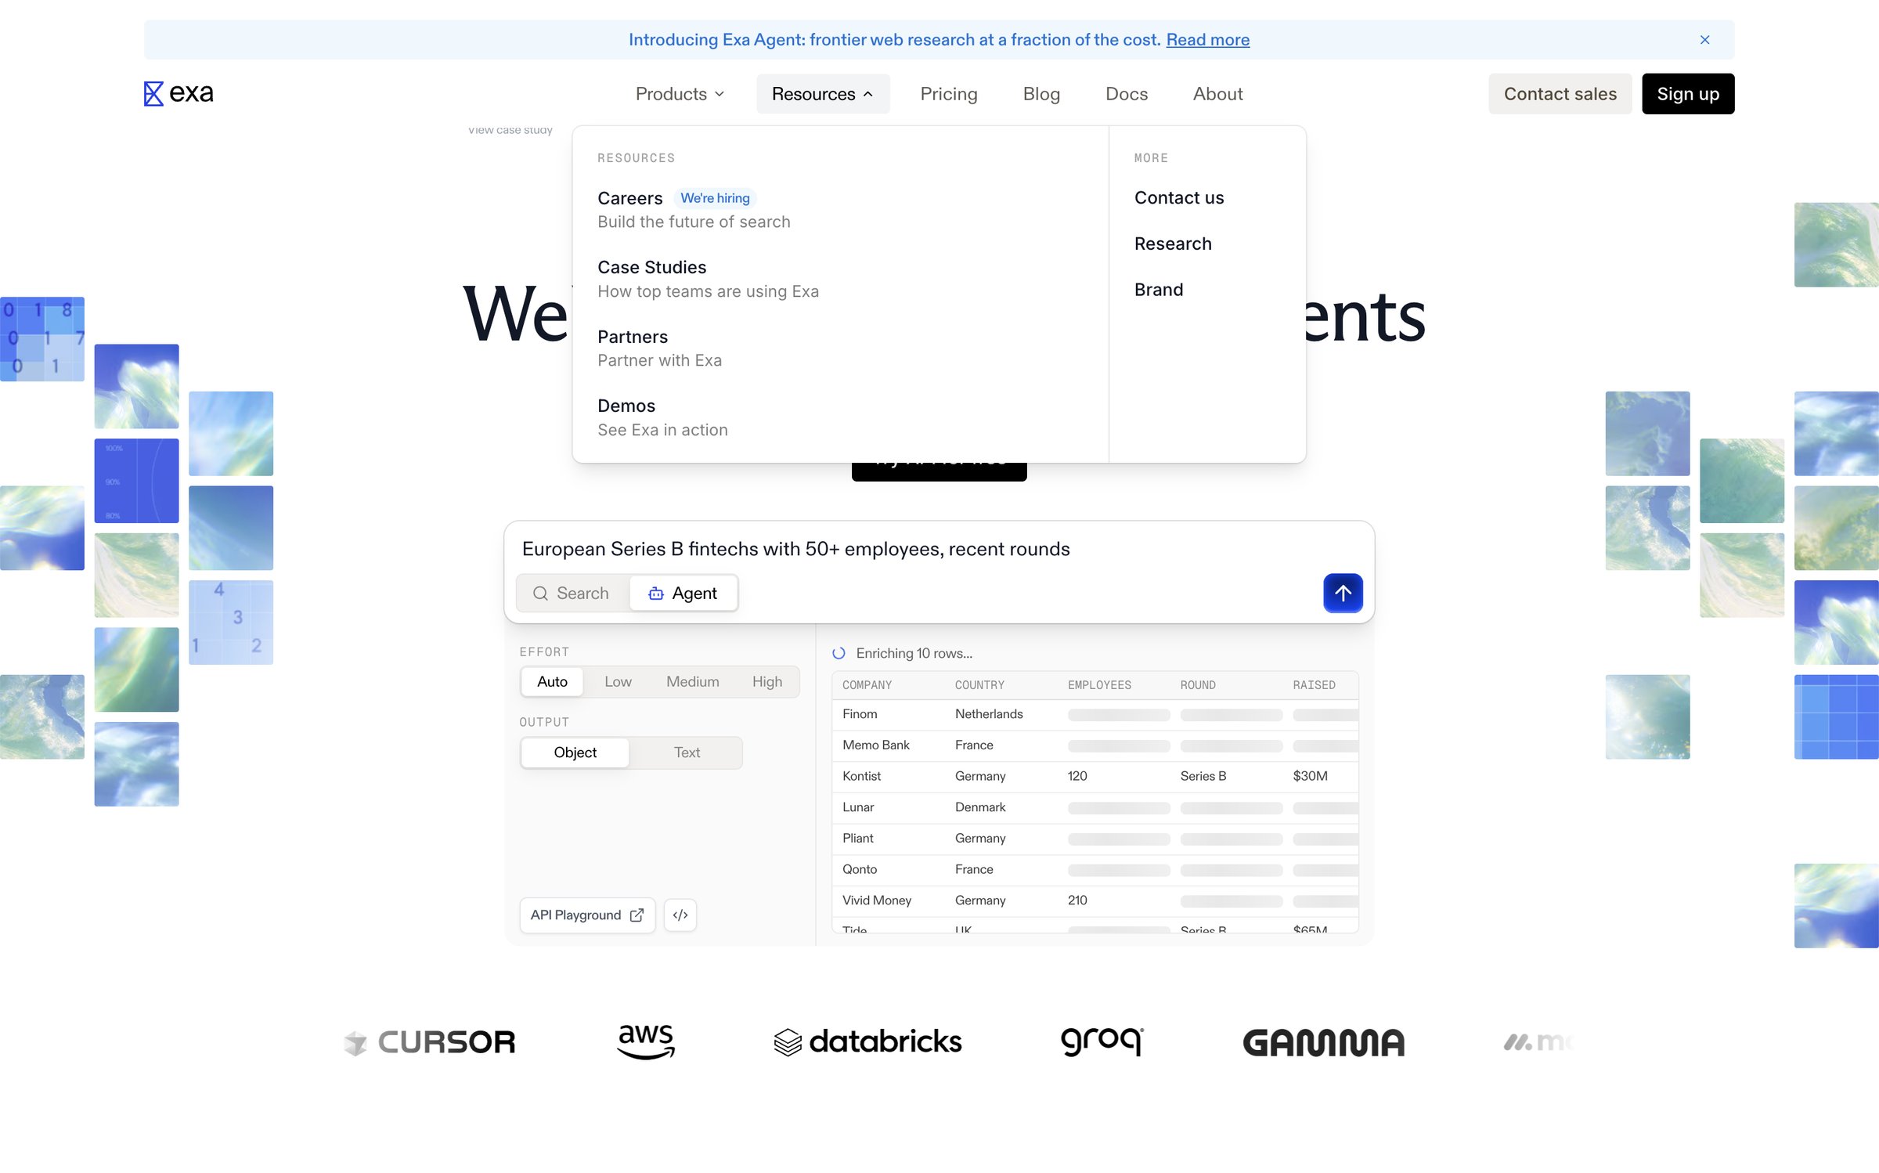Screen dimensions: 1879x1173
Task: Click the Vivid Money company cell
Action: [876, 901]
